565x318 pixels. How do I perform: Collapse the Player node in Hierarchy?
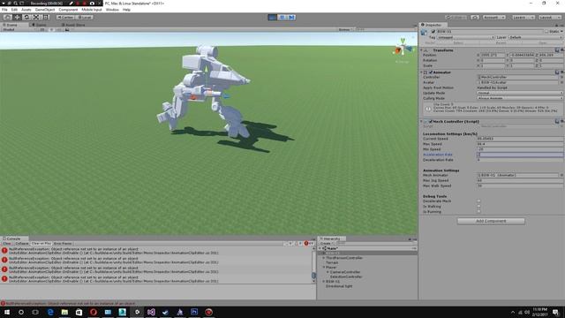point(324,268)
